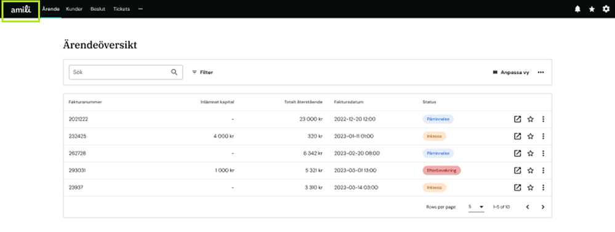The height and width of the screenshot is (232, 615).
Task: Favorite invoice 232425 with star
Action: (x=530, y=137)
